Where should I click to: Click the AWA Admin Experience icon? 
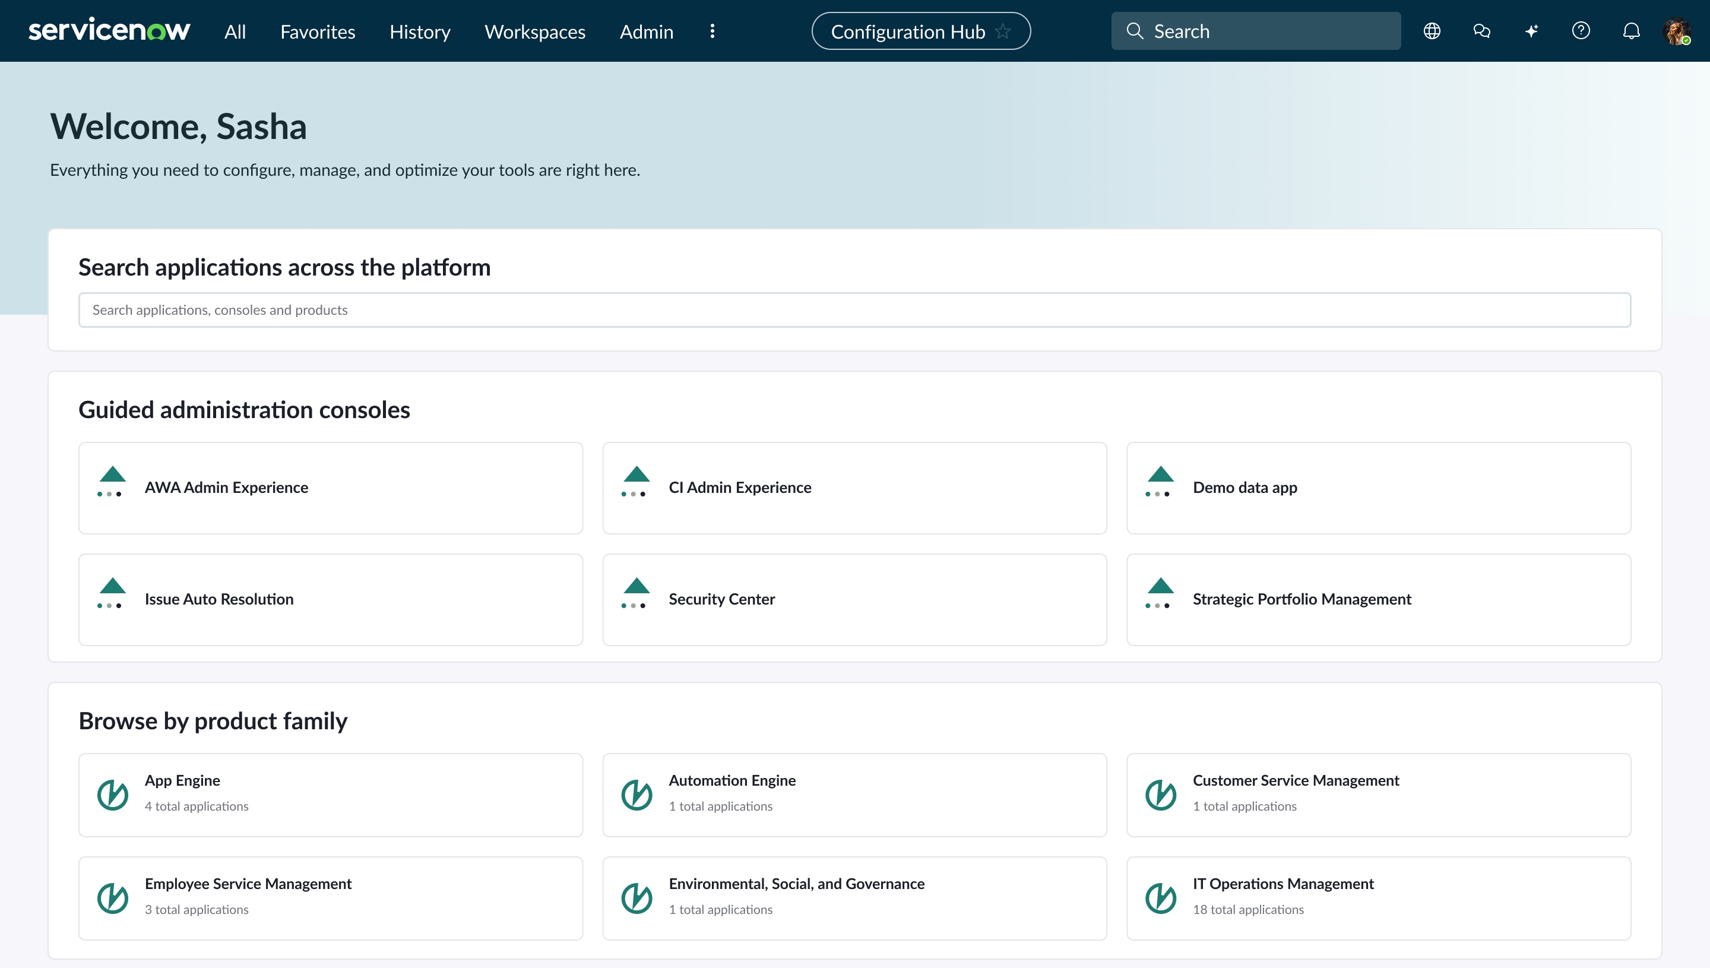coord(112,482)
